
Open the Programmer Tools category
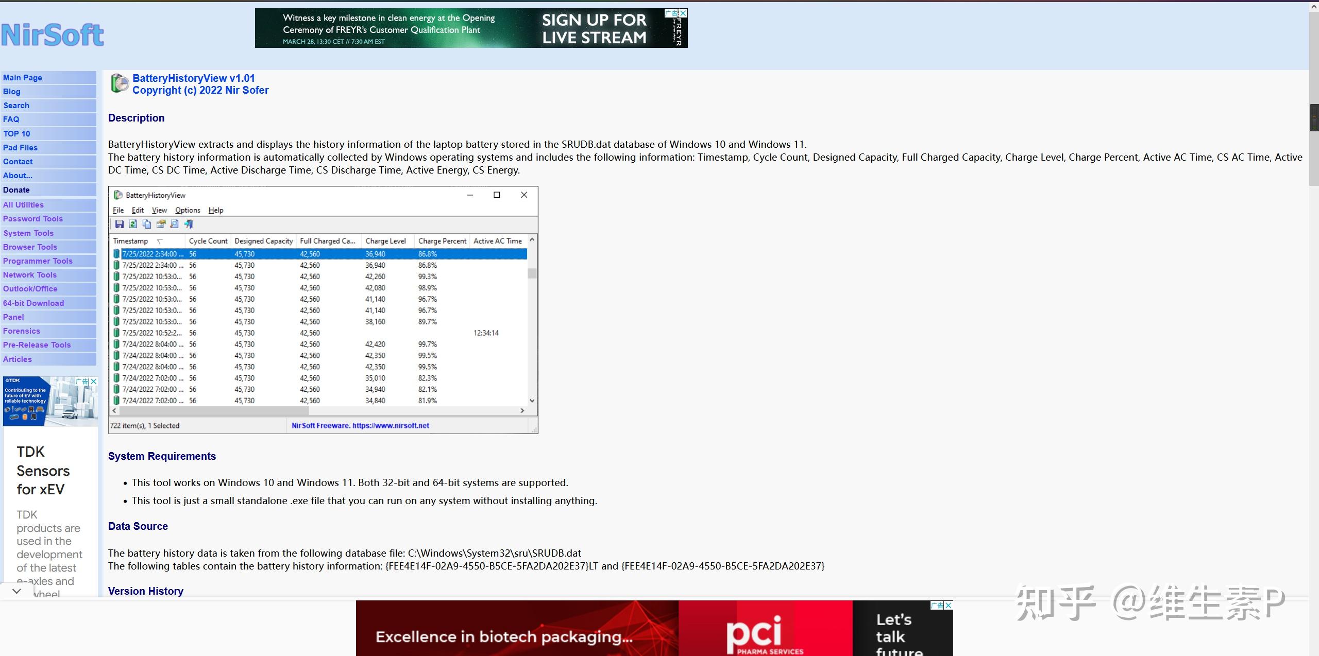38,261
